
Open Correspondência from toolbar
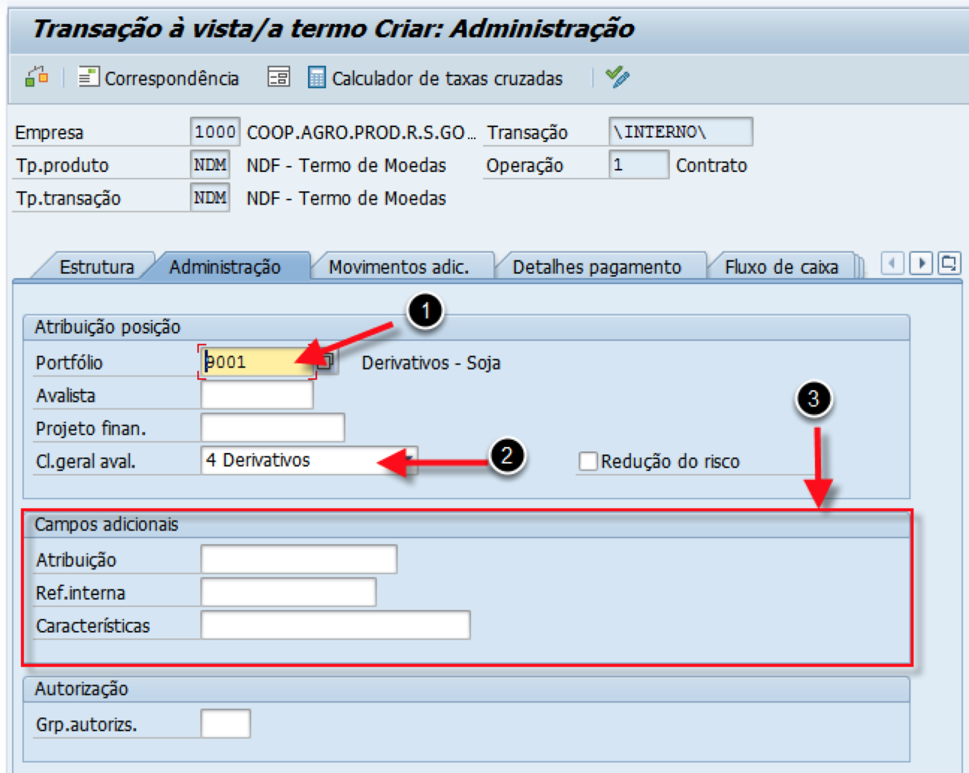[x=159, y=78]
